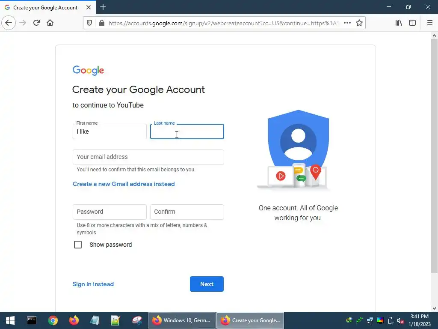
Task: Click the password hint about 8 characters
Action: coord(142,229)
